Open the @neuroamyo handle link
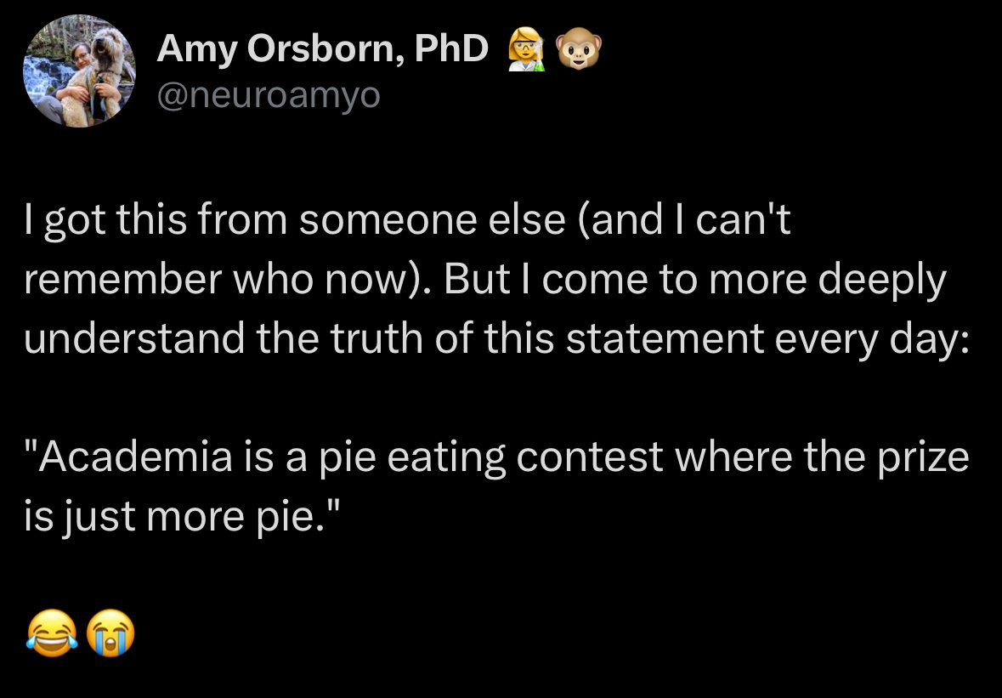Viewport: 1002px width, 698px height. point(269,96)
